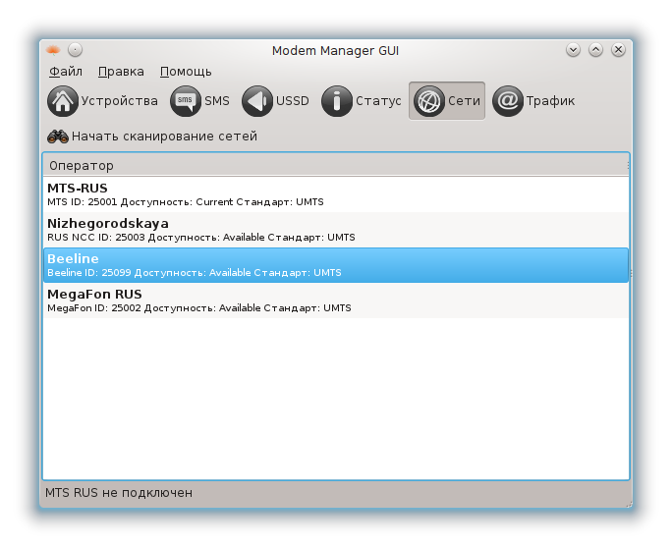The height and width of the screenshot is (547, 672).
Task: Click the round pin button in title bar
Action: tap(75, 50)
